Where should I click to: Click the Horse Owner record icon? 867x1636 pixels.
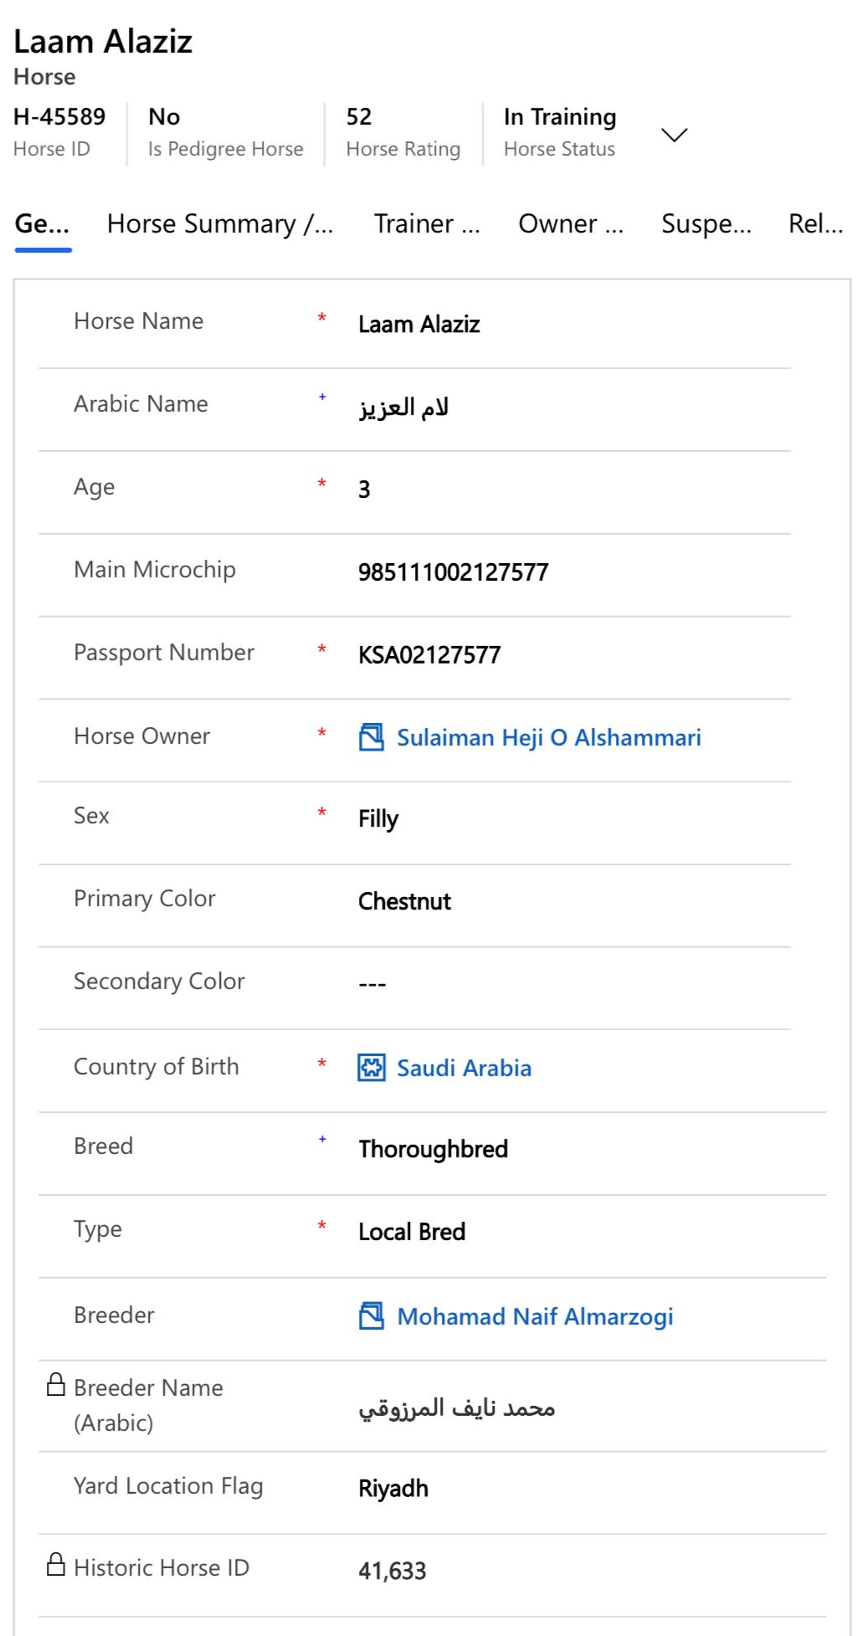[x=371, y=737]
